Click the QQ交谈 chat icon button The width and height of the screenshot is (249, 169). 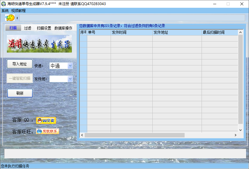46,121
